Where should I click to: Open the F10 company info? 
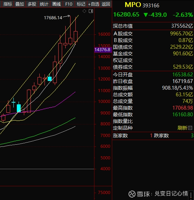(x=69, y=4)
